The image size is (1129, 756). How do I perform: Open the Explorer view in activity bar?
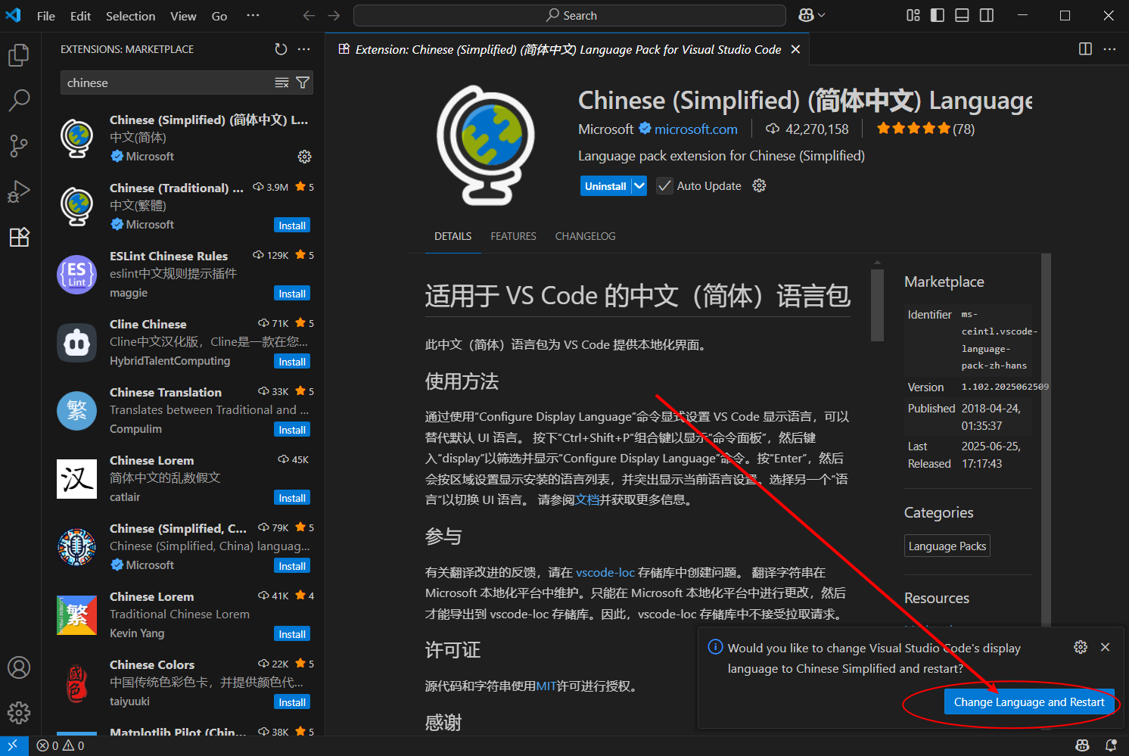pyautogui.click(x=19, y=55)
